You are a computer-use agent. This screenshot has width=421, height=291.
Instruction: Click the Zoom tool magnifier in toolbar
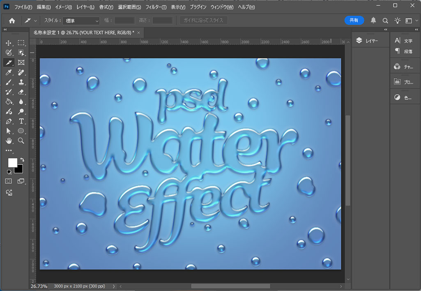(x=21, y=141)
